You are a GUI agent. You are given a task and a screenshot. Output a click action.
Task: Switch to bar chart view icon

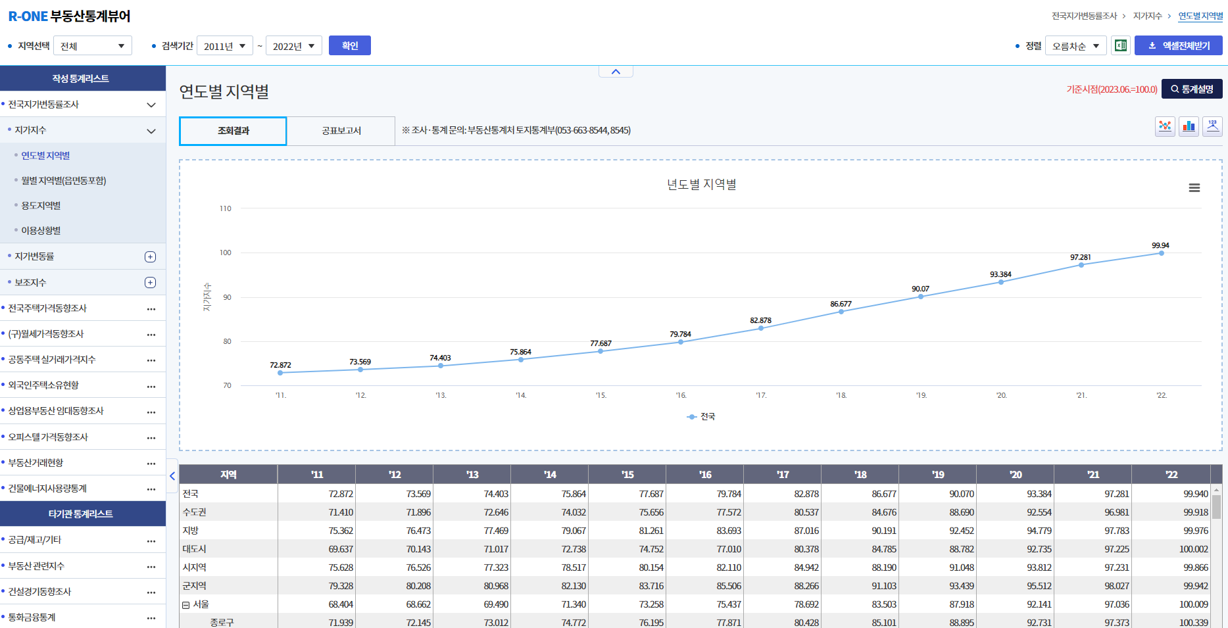(x=1189, y=126)
